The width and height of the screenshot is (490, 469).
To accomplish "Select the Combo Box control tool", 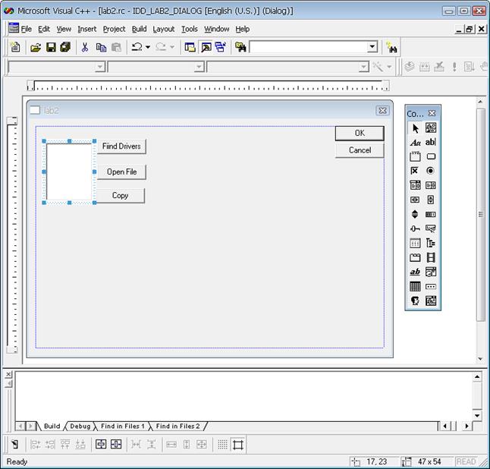I will point(415,185).
